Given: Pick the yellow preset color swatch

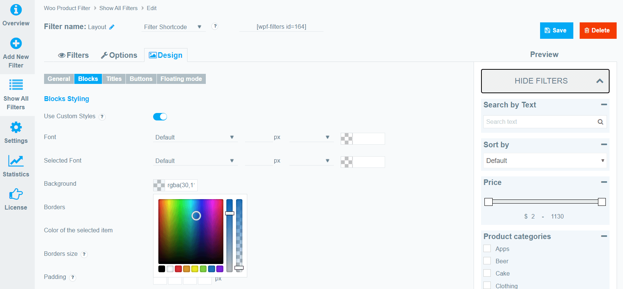Looking at the screenshot, I should (195, 269).
